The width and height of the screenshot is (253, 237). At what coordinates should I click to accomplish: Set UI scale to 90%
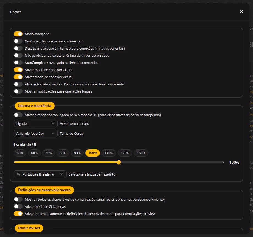pyautogui.click(x=77, y=153)
